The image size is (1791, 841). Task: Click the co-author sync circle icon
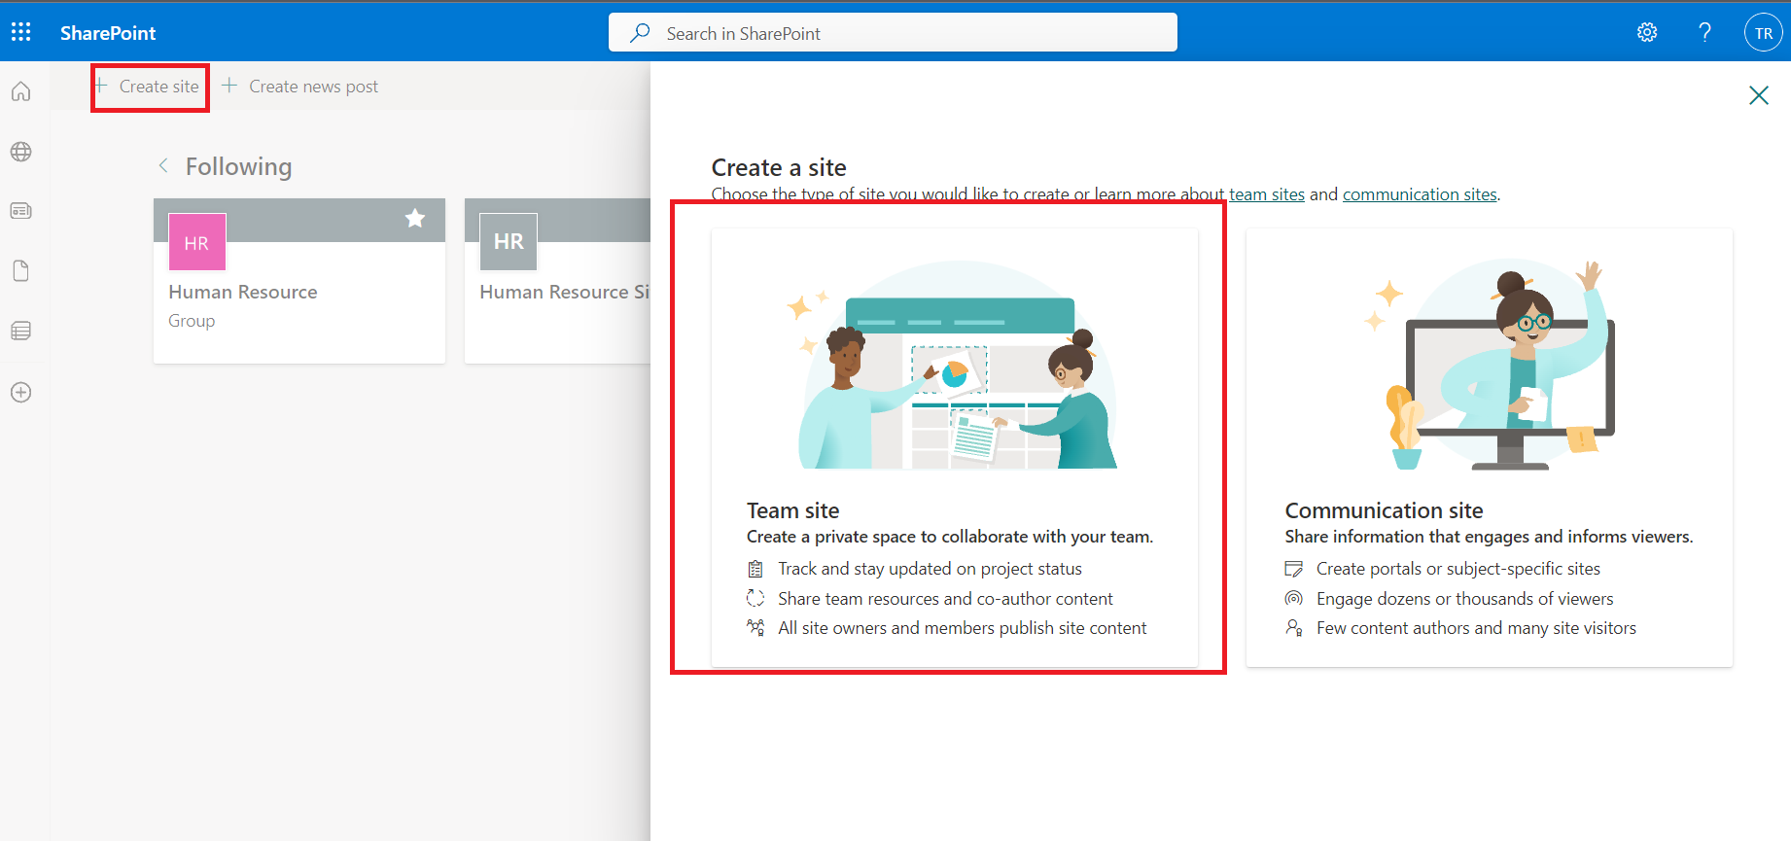pos(755,598)
